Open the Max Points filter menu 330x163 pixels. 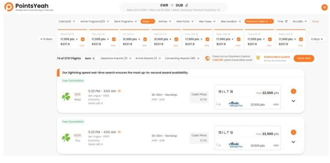[185, 21]
